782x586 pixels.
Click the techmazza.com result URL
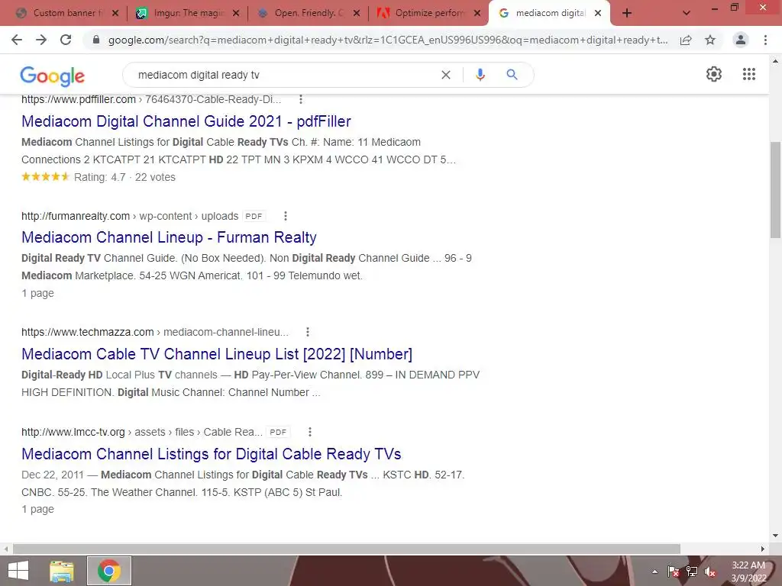tap(155, 332)
